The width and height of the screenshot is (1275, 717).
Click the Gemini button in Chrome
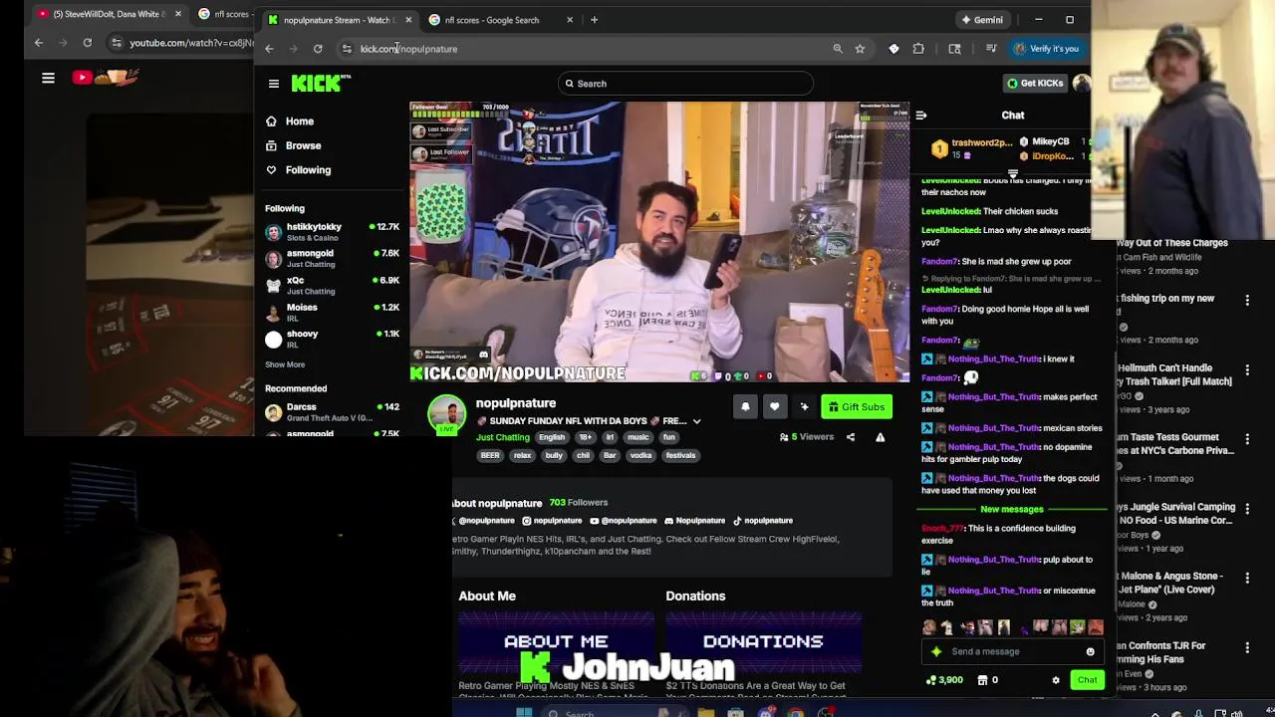click(x=981, y=20)
